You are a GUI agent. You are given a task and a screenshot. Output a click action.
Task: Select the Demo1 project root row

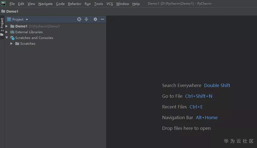[x=55, y=26]
